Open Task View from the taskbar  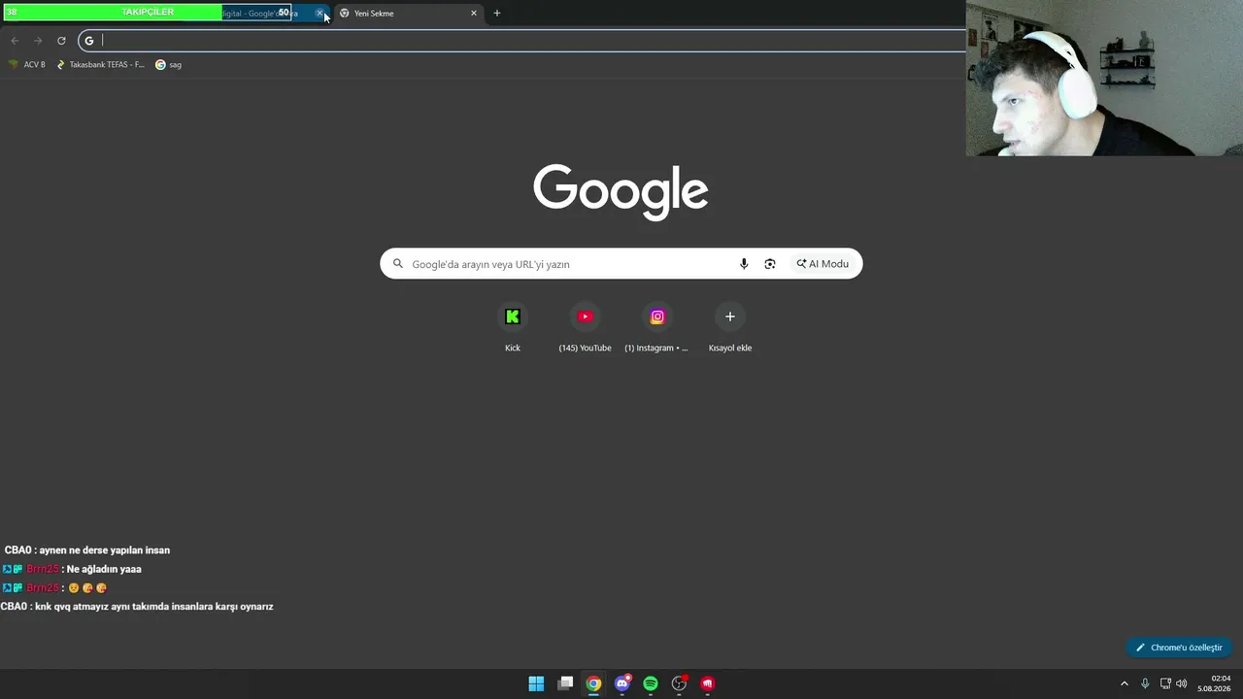(x=565, y=683)
